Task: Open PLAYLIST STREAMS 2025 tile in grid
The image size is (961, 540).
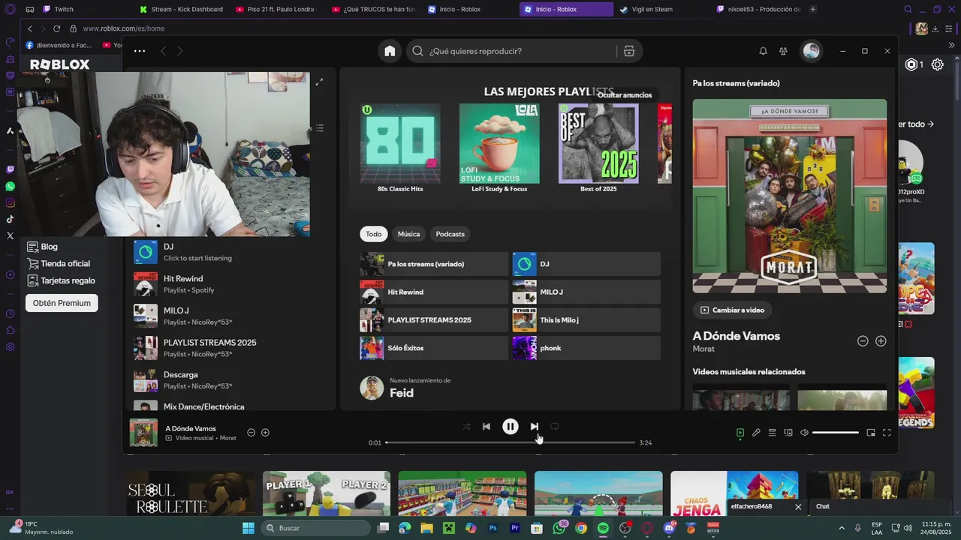Action: pos(434,320)
